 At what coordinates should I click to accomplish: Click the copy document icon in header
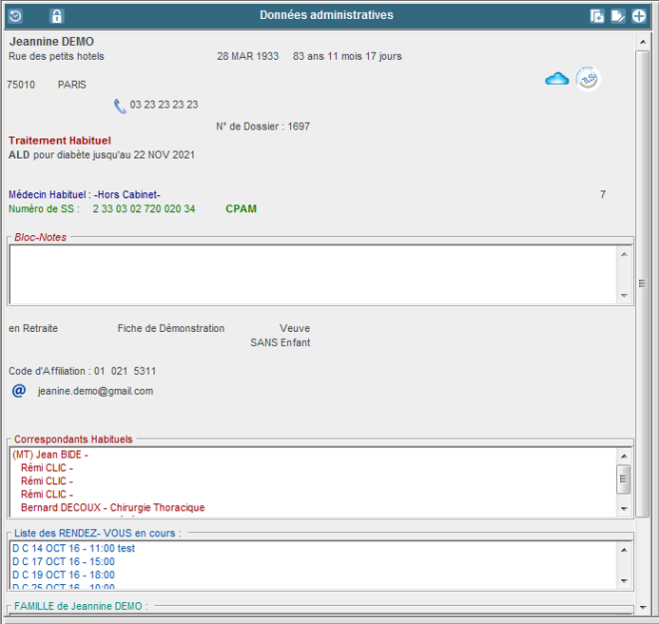pos(597,15)
